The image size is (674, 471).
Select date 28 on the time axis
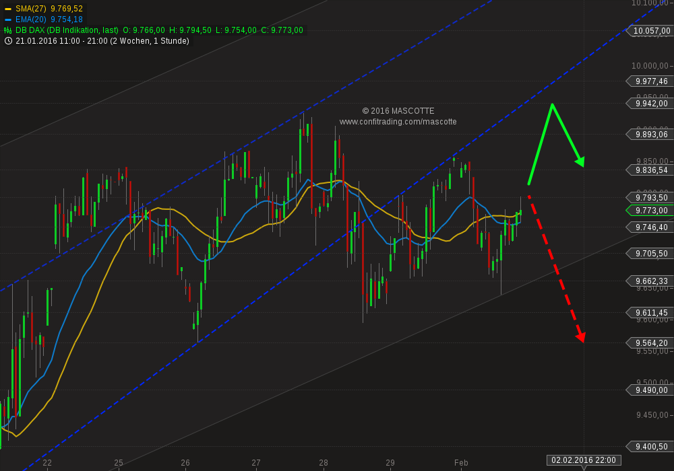pos(324,463)
